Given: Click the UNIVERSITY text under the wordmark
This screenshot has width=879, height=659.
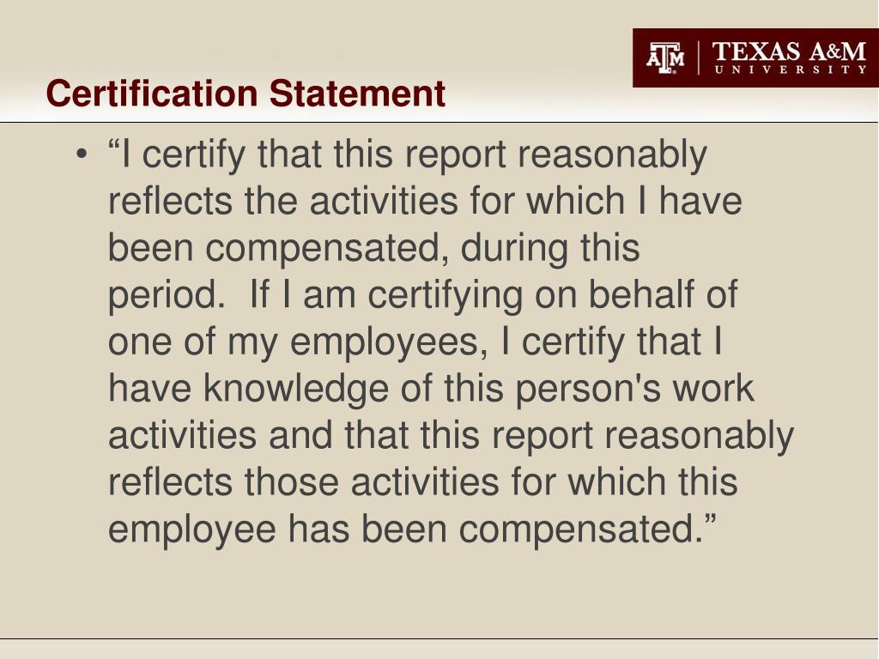Looking at the screenshot, I should click(x=791, y=70).
